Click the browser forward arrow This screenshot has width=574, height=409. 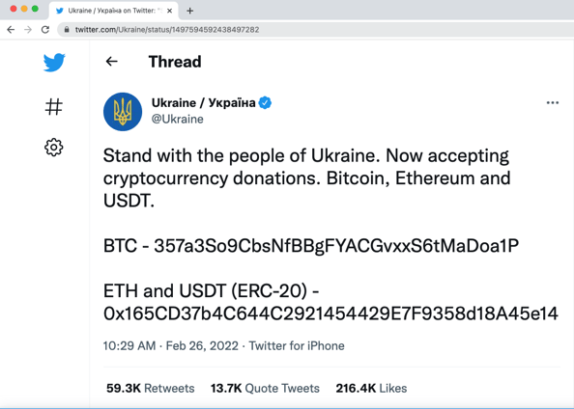pos(28,30)
